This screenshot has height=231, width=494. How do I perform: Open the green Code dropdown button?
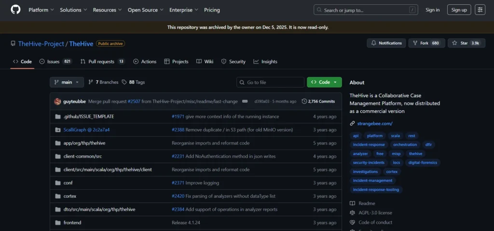325,82
